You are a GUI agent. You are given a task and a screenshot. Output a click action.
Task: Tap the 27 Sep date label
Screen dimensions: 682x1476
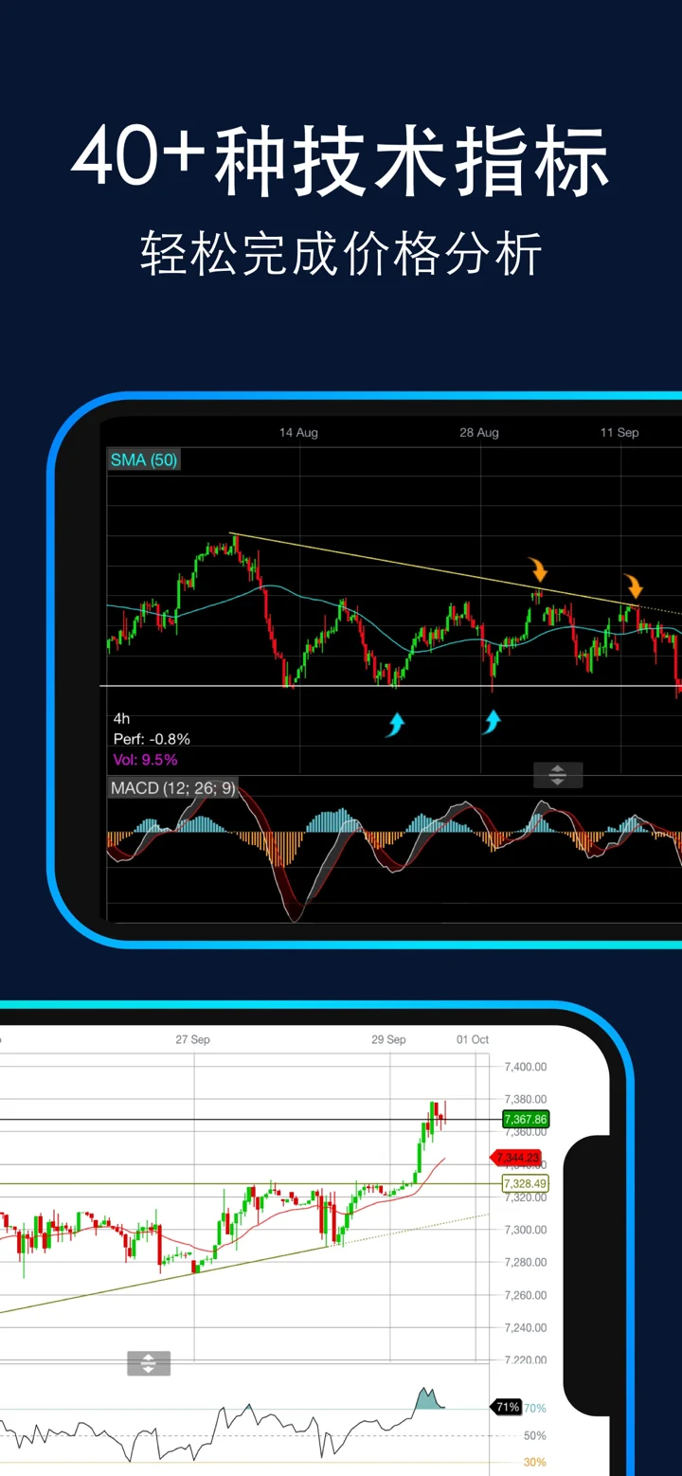click(x=193, y=1039)
